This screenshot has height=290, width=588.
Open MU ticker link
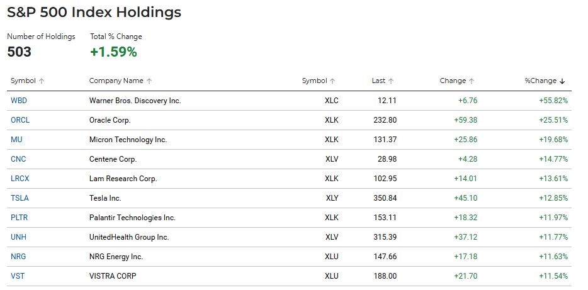coord(16,140)
